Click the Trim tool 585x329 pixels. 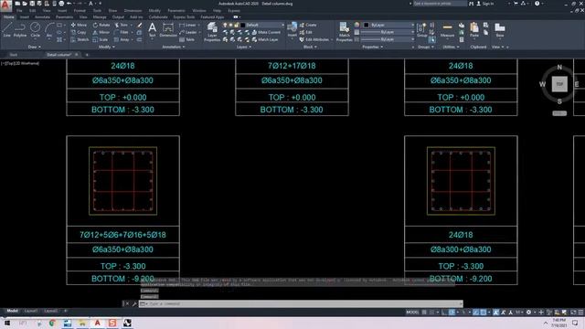click(x=121, y=25)
